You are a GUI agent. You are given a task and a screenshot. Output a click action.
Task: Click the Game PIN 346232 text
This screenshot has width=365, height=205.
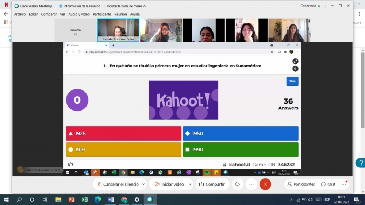(x=273, y=165)
